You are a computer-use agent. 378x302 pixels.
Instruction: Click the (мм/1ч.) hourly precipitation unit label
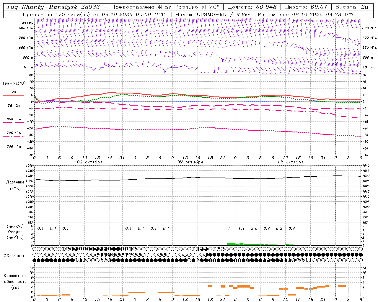(15, 237)
